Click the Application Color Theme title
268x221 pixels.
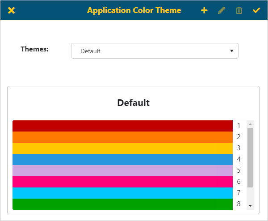pyautogui.click(x=134, y=10)
